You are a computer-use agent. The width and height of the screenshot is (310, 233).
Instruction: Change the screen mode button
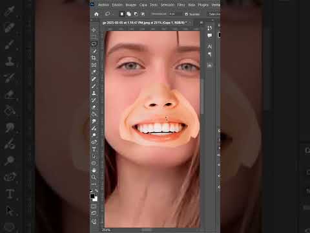(x=94, y=214)
